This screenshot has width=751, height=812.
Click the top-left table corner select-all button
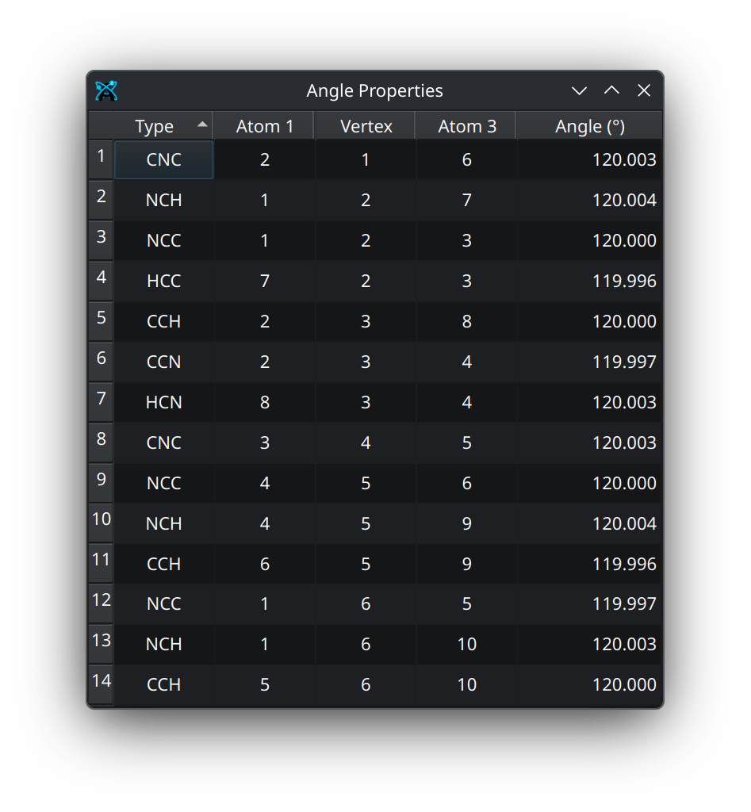(x=101, y=125)
